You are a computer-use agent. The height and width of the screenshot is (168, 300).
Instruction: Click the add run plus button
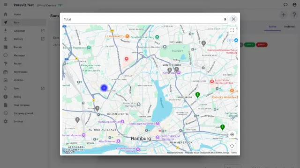point(284,15)
